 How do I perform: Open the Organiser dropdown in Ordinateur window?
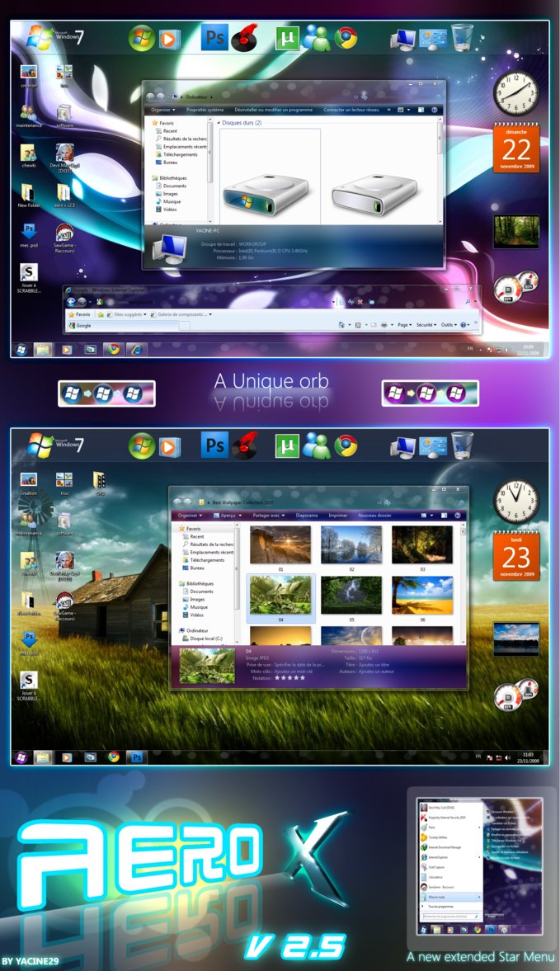(x=163, y=109)
